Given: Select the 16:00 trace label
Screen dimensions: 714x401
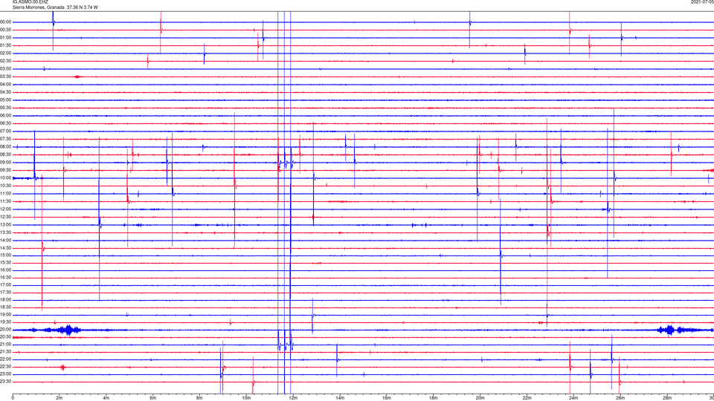Looking at the screenshot, I should pos(6,270).
